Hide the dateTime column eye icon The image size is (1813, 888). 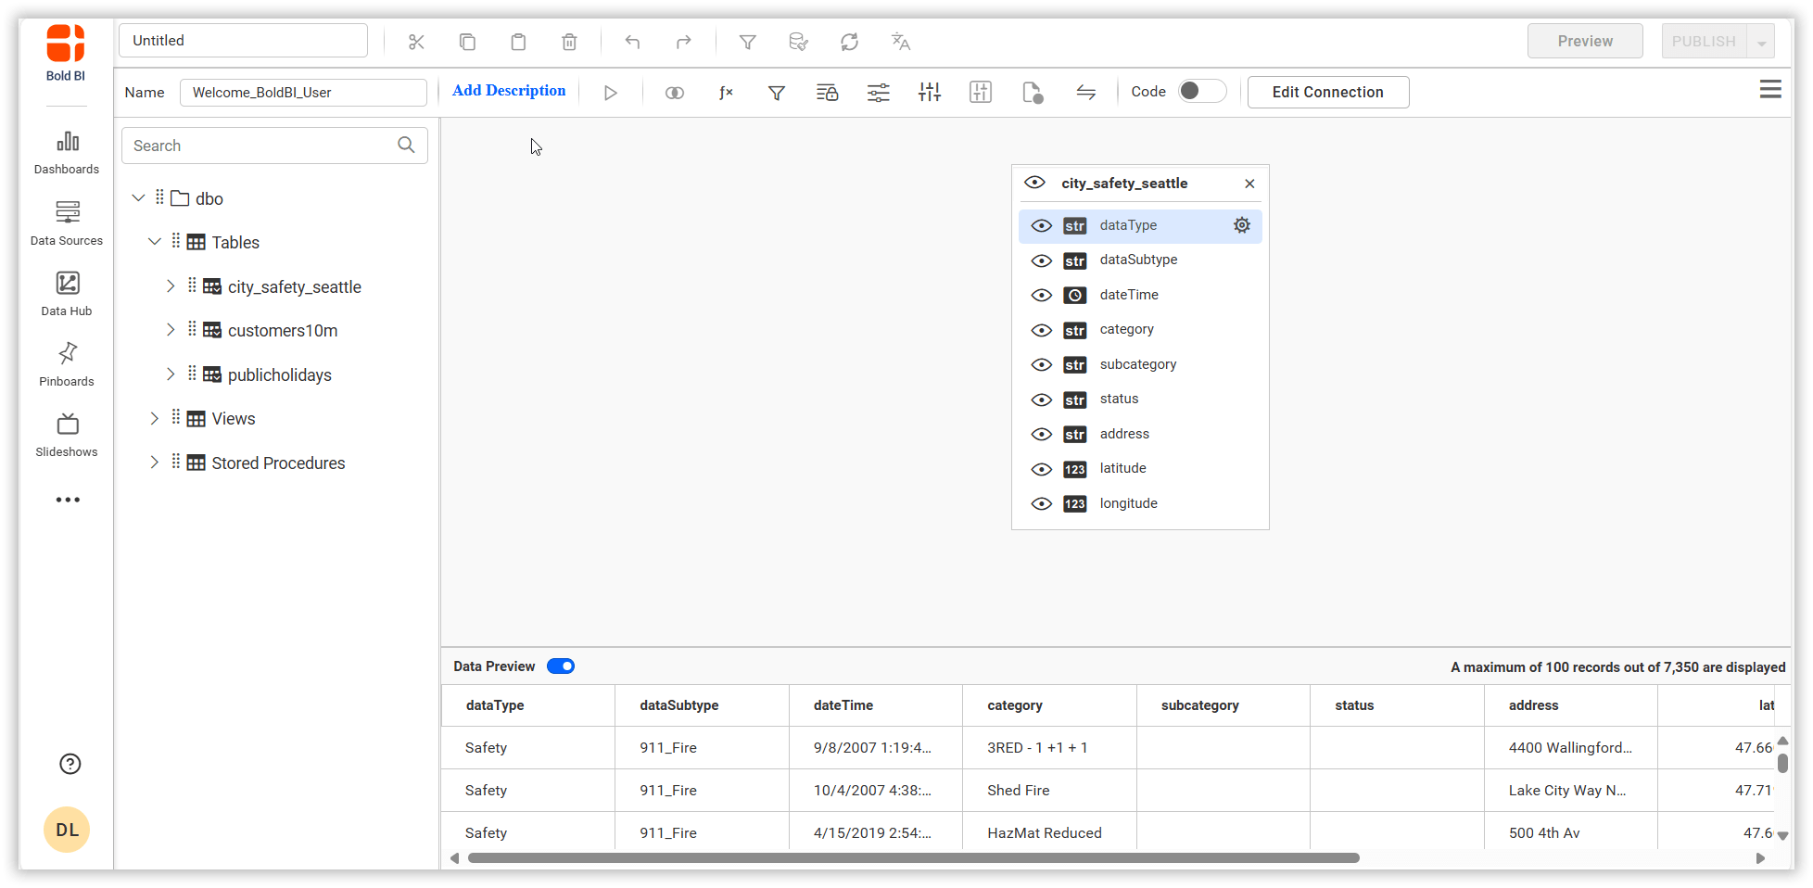[x=1042, y=296]
